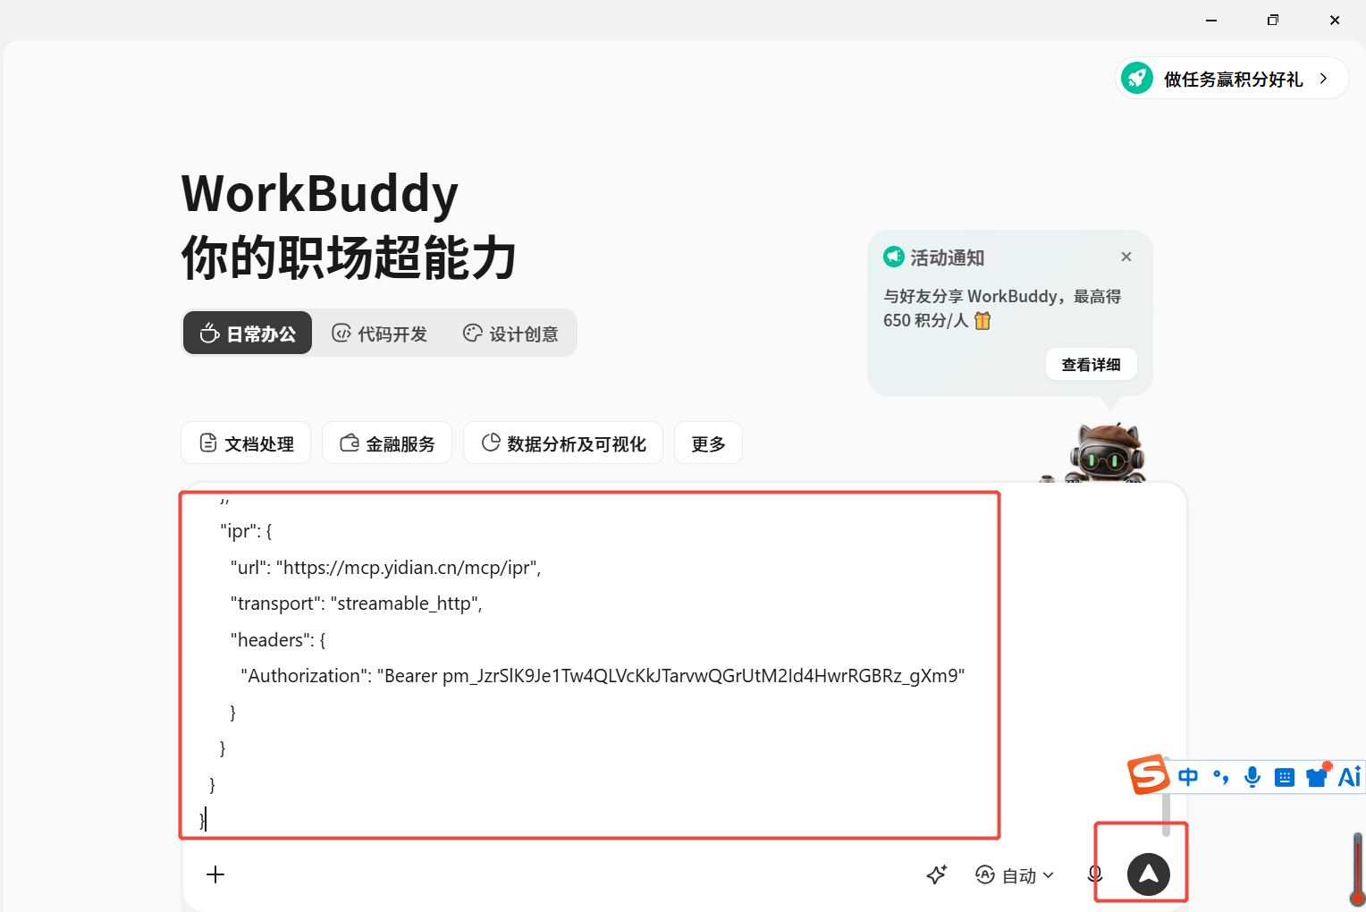The height and width of the screenshot is (912, 1366).
Task: Open the 做任务赢积分好礼 rewards banner
Action: tap(1232, 79)
